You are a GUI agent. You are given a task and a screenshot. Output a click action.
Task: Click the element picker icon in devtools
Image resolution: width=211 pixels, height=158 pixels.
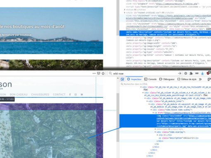click(122, 79)
